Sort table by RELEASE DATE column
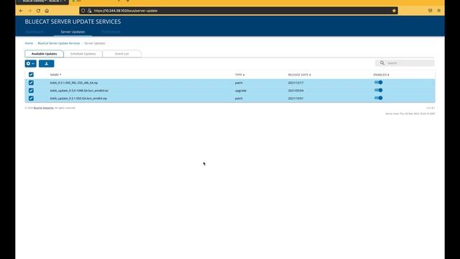 point(299,75)
